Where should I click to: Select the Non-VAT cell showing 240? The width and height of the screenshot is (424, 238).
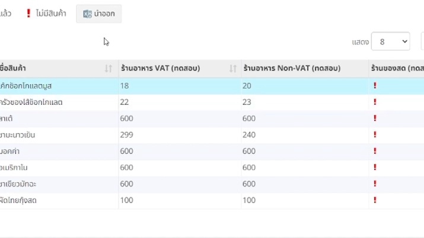249,135
